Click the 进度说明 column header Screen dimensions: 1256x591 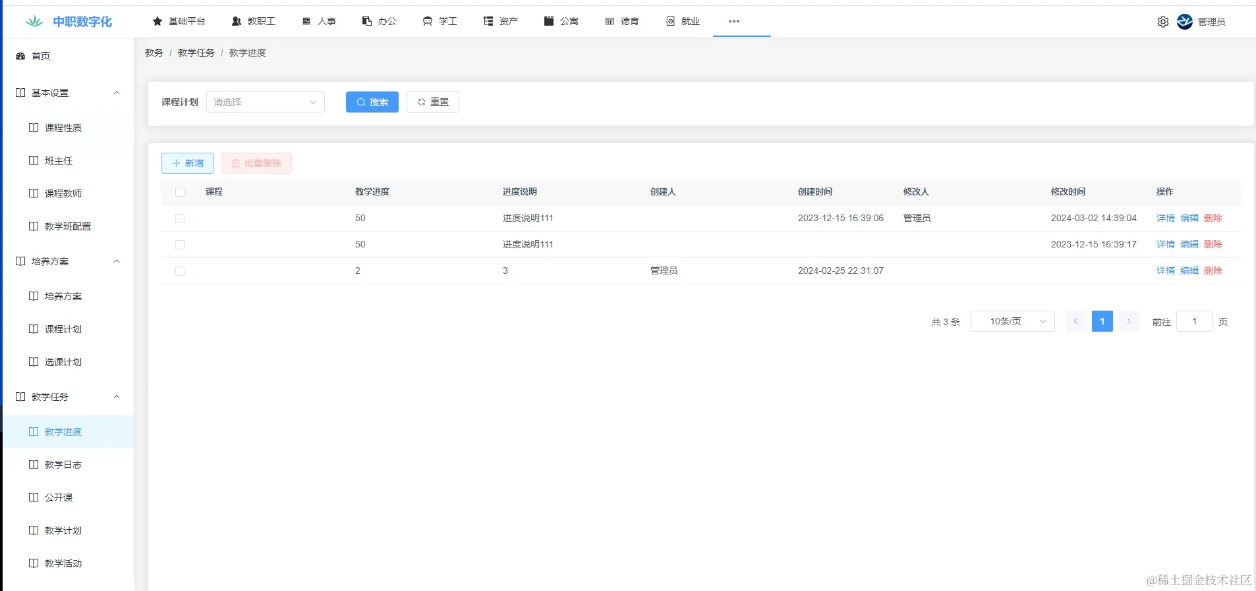(520, 192)
